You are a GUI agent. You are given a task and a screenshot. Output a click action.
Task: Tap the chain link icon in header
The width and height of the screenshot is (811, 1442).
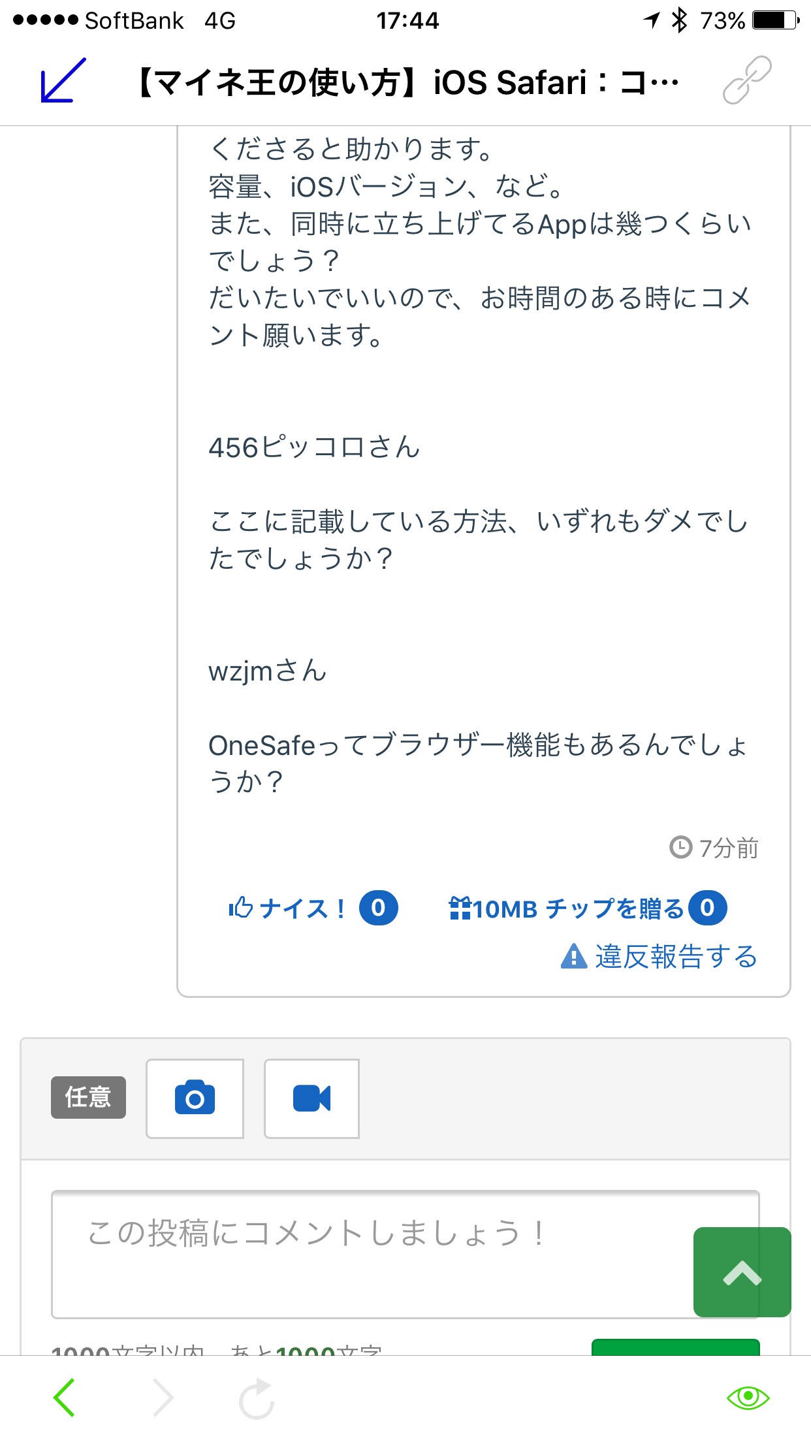(x=747, y=81)
